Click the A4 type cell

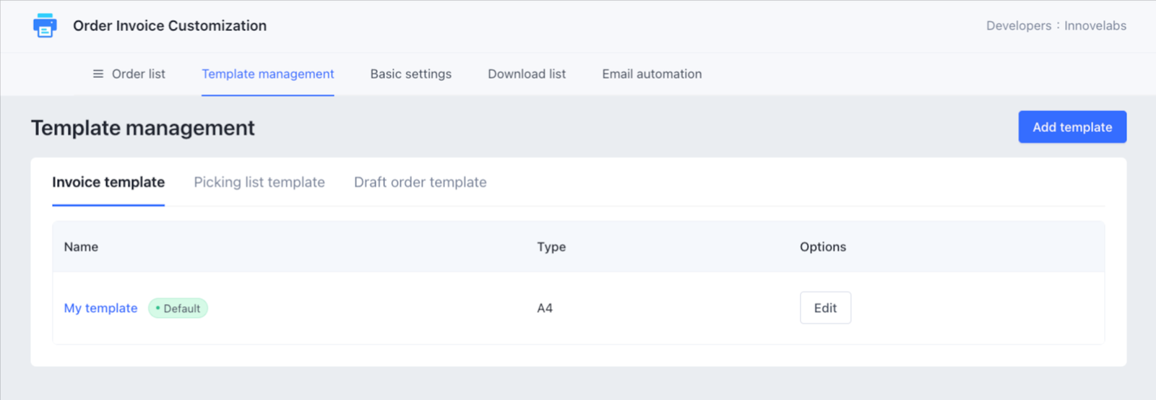point(545,308)
